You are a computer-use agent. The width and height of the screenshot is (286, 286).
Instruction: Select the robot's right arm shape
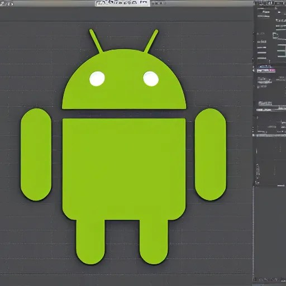click(211, 154)
